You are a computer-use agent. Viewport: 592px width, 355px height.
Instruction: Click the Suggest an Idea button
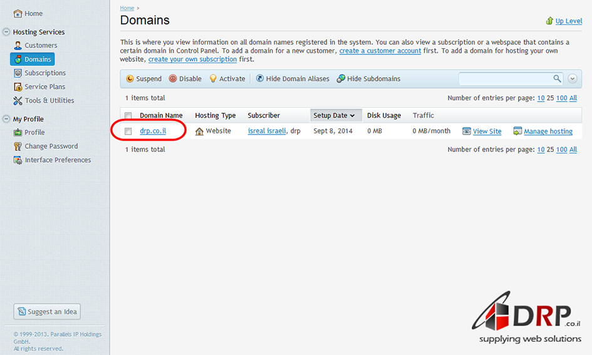coord(47,312)
